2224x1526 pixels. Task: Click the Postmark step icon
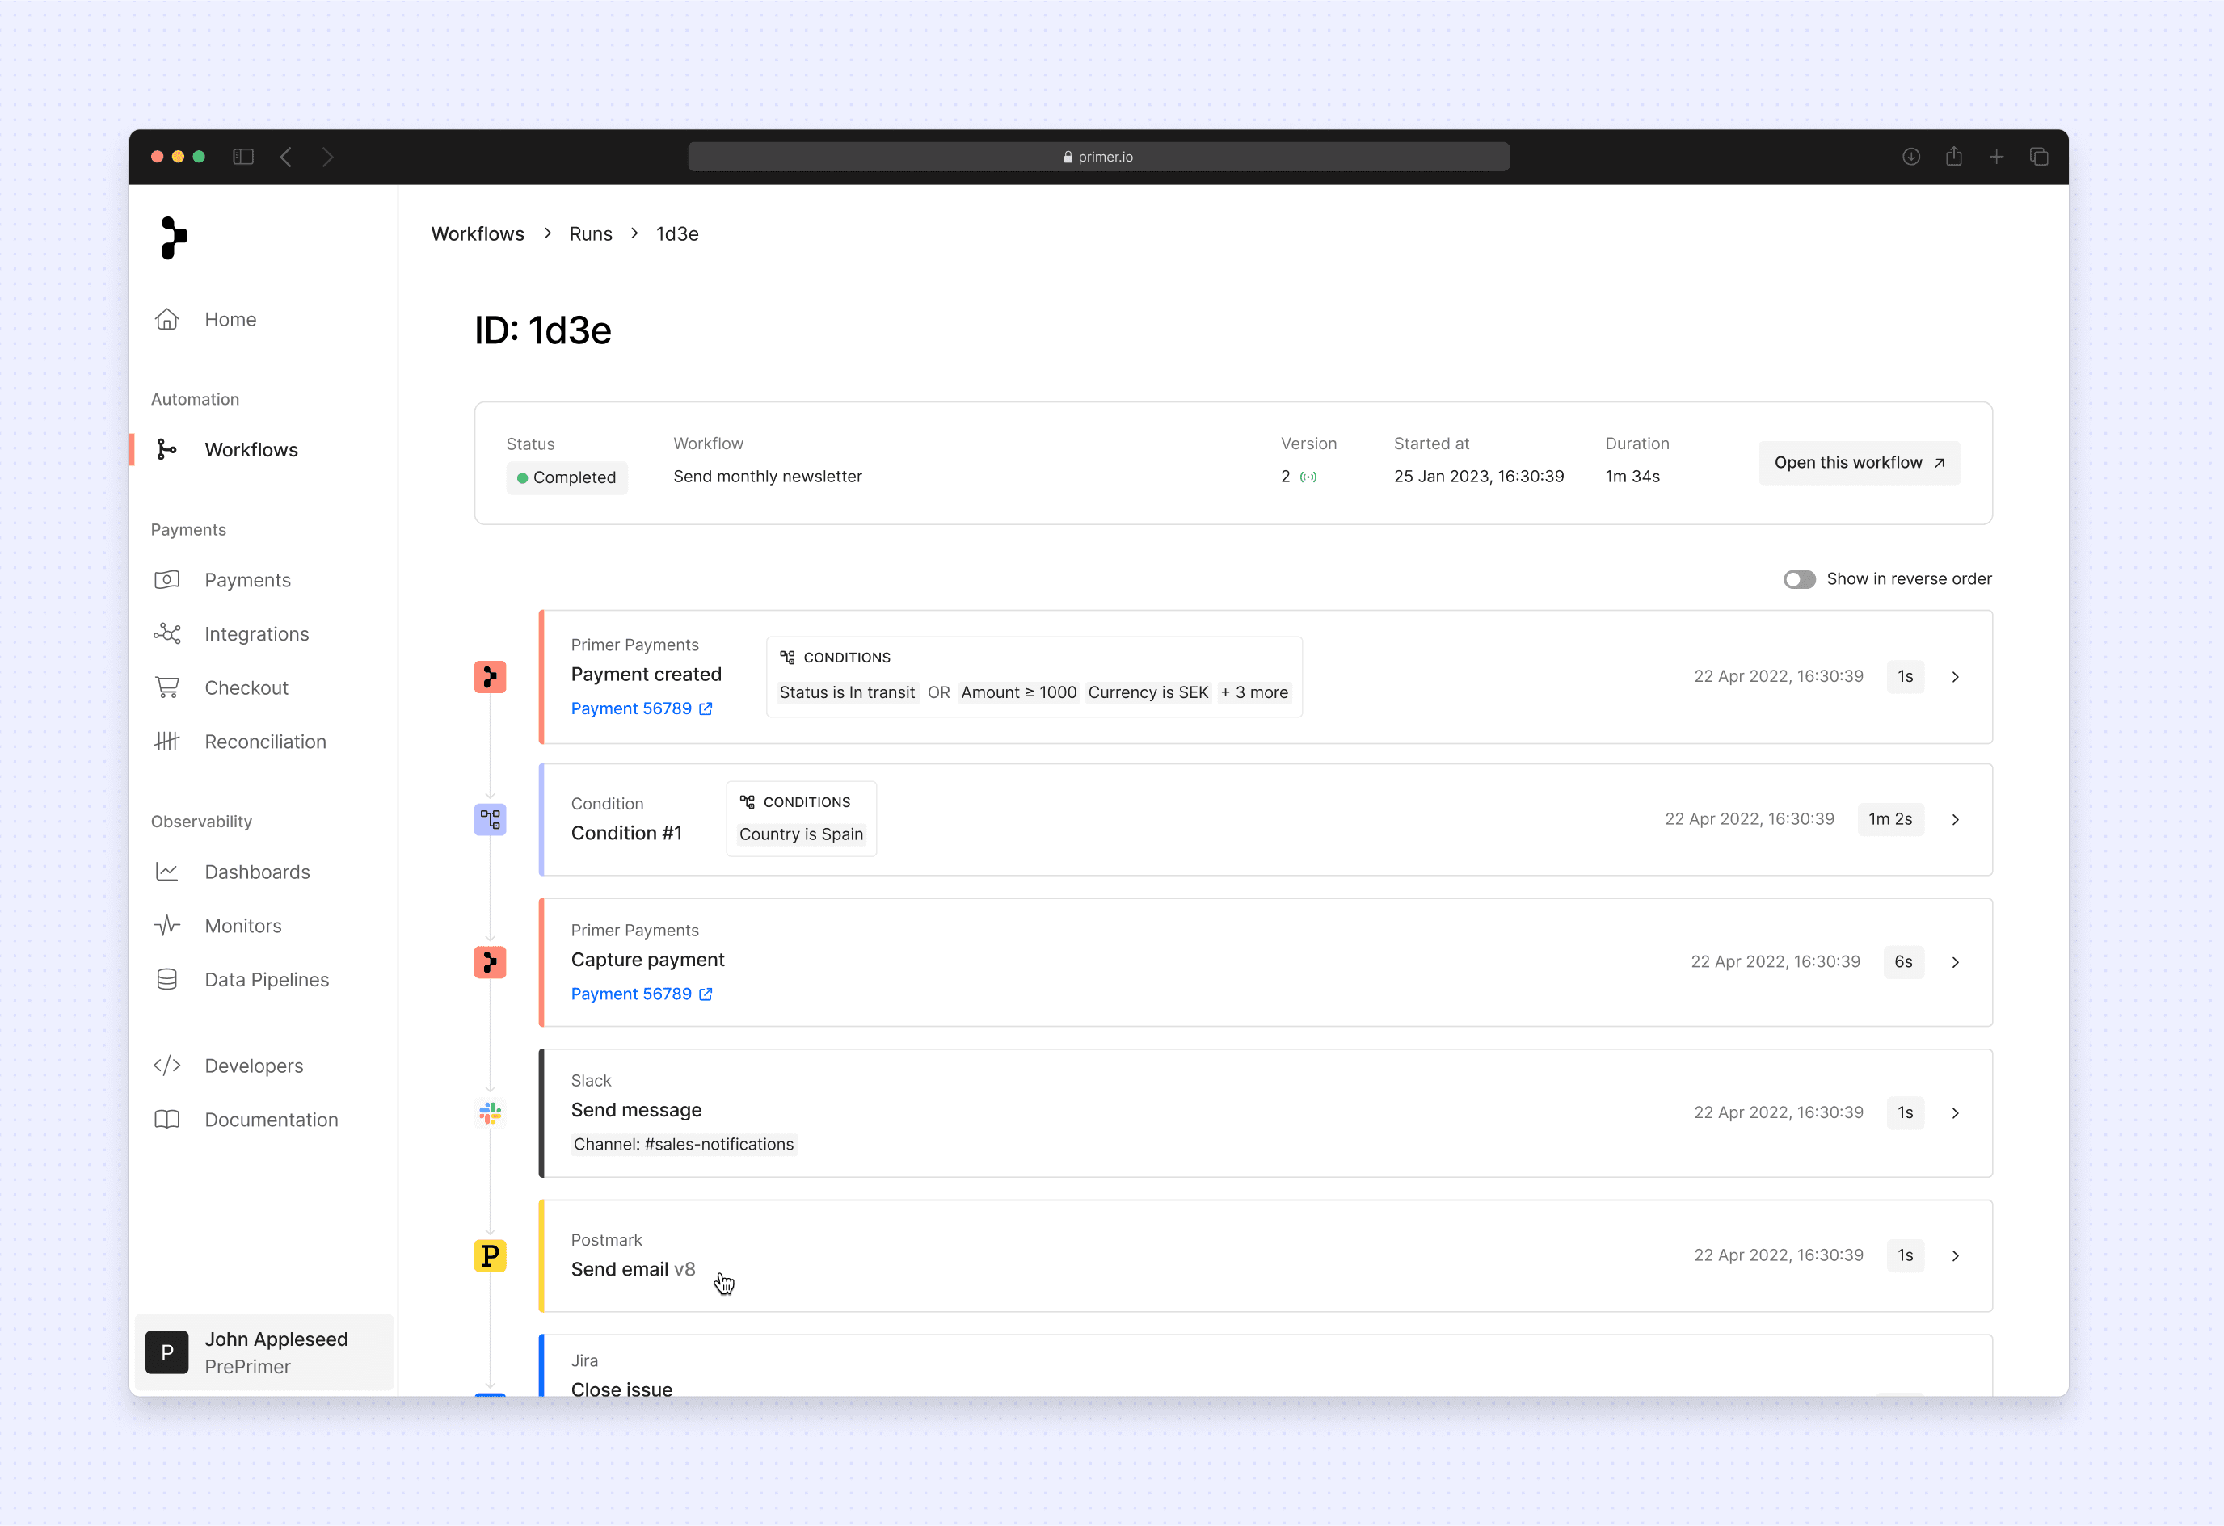coord(490,1256)
